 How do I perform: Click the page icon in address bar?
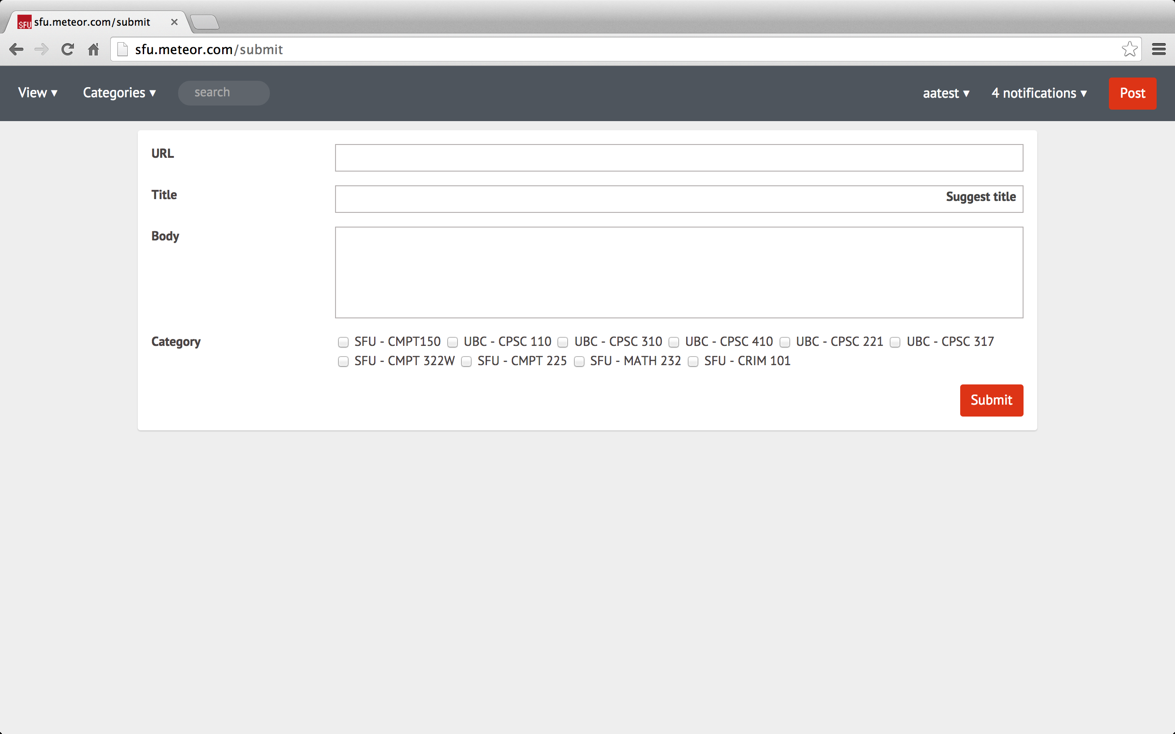pyautogui.click(x=123, y=50)
